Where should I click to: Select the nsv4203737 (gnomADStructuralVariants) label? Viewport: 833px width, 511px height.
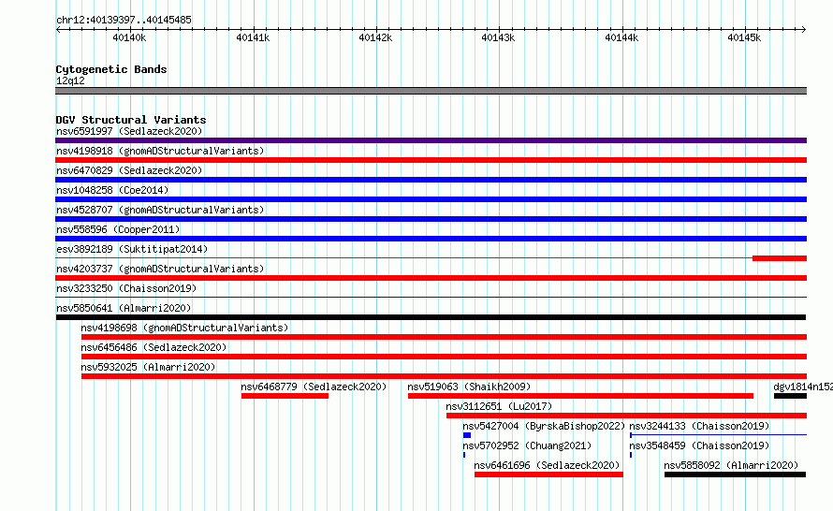click(160, 269)
